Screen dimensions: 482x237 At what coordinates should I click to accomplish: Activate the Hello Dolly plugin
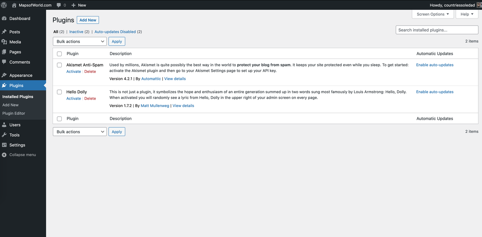point(73,98)
